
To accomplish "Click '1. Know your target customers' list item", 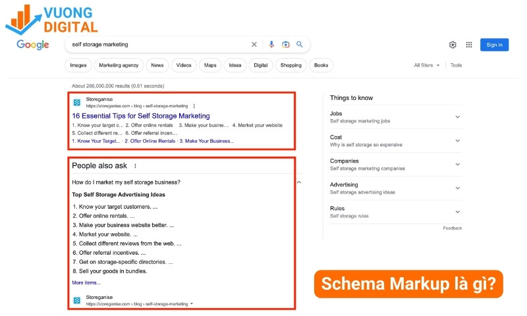I will pyautogui.click(x=115, y=207).
